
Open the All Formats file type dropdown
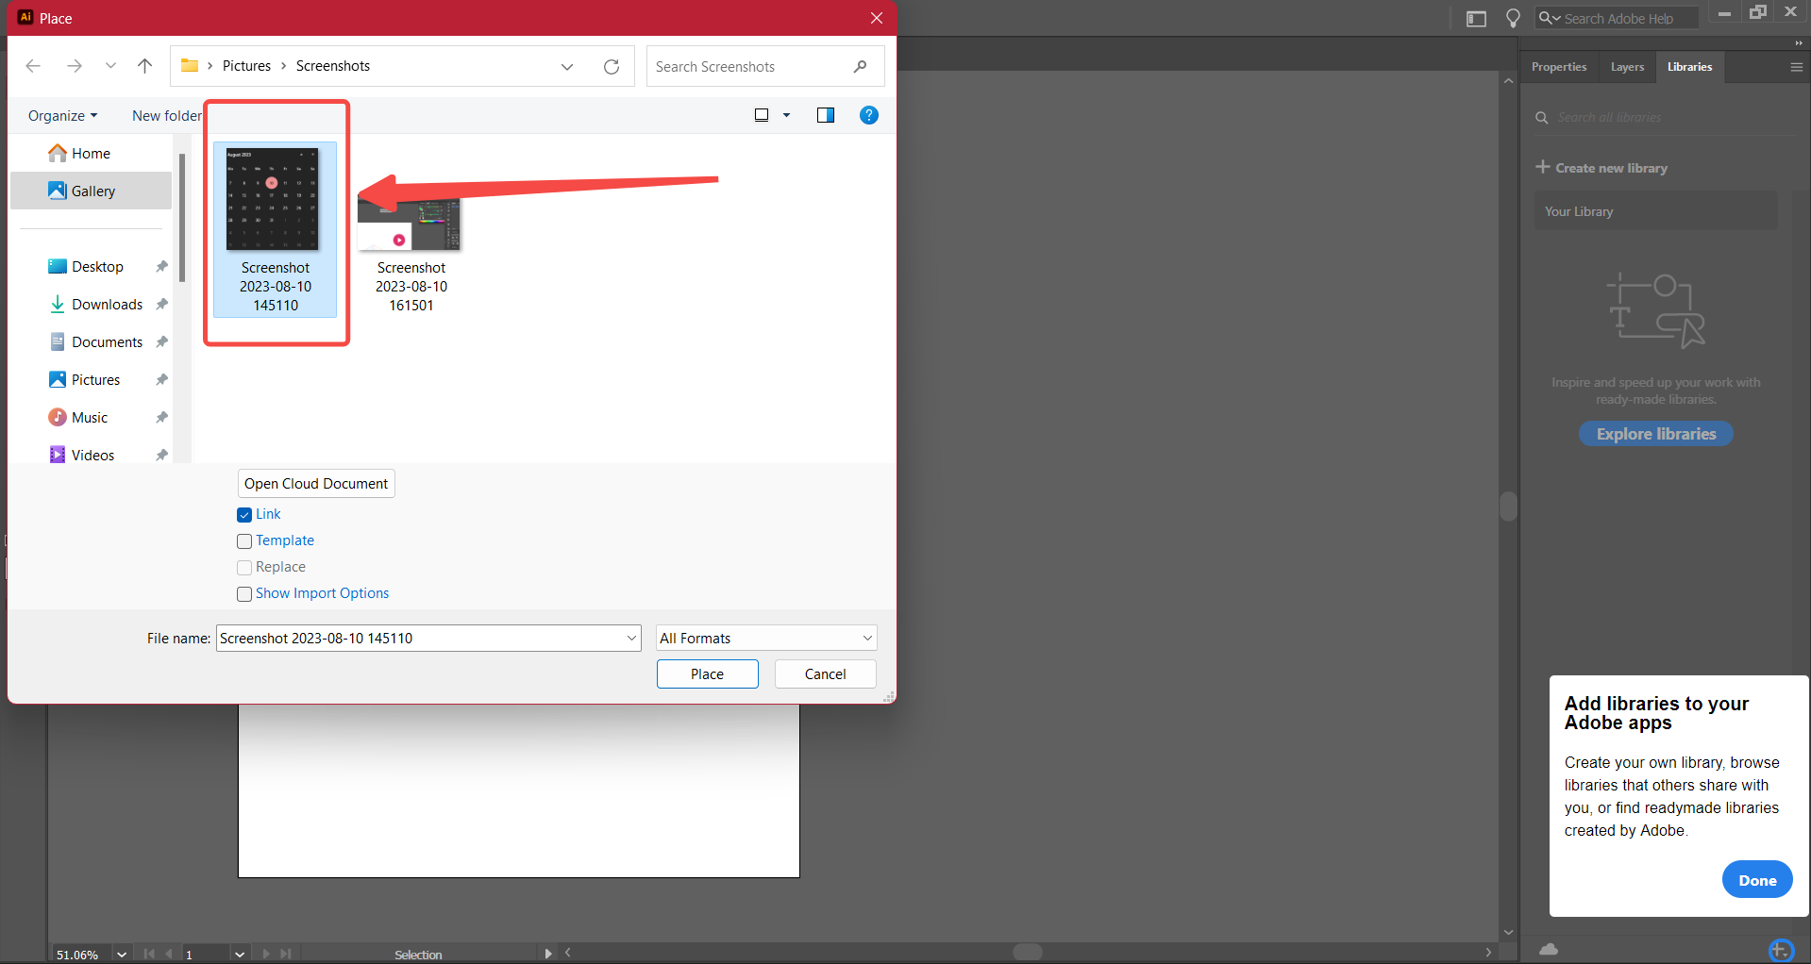point(766,639)
